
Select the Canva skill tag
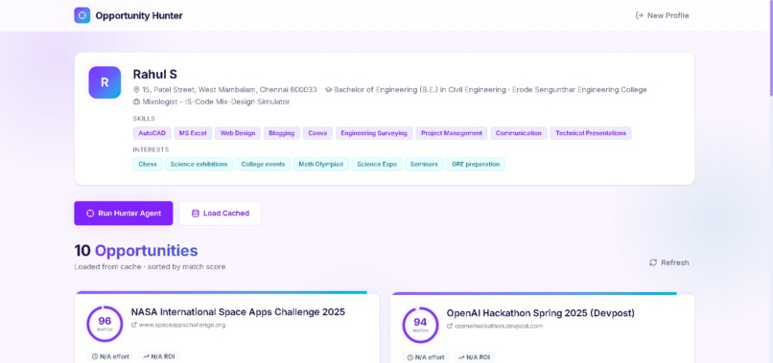click(318, 133)
